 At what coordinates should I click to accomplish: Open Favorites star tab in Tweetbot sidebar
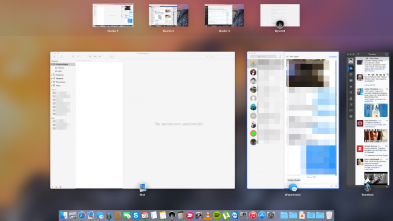click(351, 87)
